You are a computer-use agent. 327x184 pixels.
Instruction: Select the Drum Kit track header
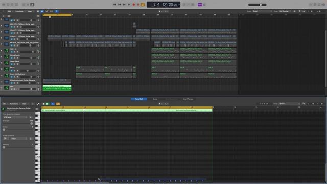point(21,75)
